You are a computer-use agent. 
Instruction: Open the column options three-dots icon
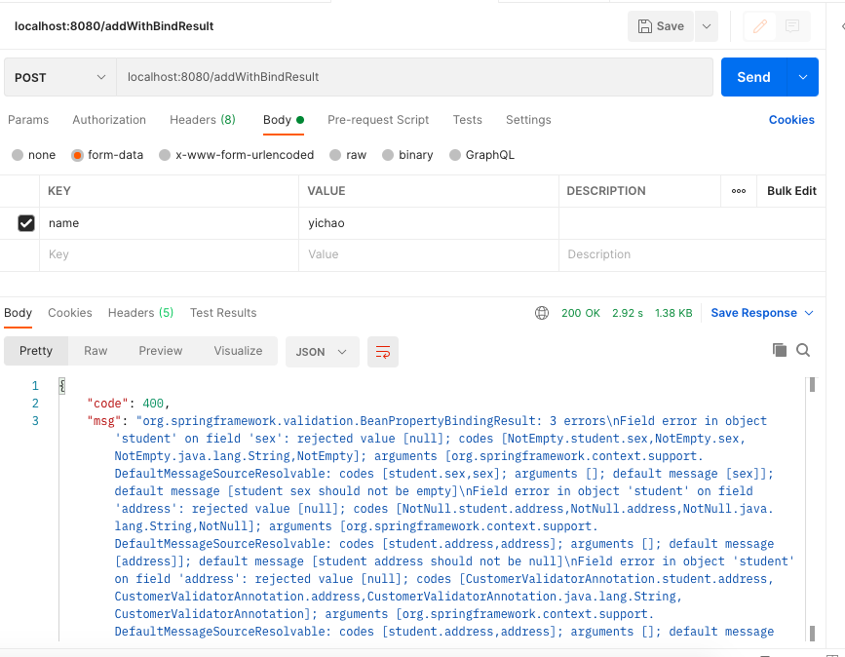click(x=739, y=191)
